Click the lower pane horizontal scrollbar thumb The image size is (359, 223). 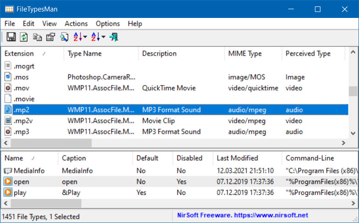click(x=46, y=203)
